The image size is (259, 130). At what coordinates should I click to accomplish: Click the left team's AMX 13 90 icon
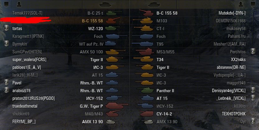pyautogui.click(x=112, y=122)
